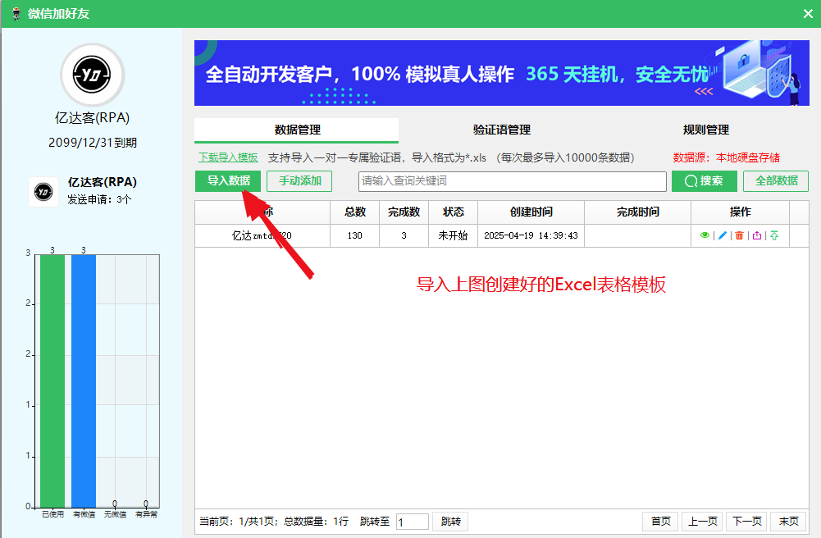Click the 下载导入模板 link

pyautogui.click(x=228, y=157)
